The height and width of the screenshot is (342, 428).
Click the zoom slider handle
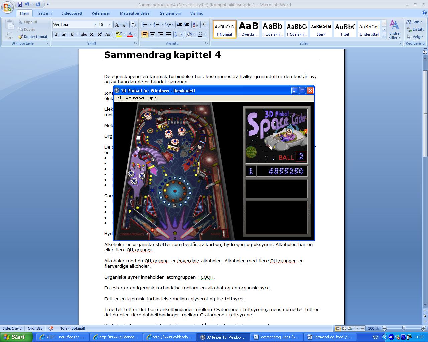(x=404, y=328)
